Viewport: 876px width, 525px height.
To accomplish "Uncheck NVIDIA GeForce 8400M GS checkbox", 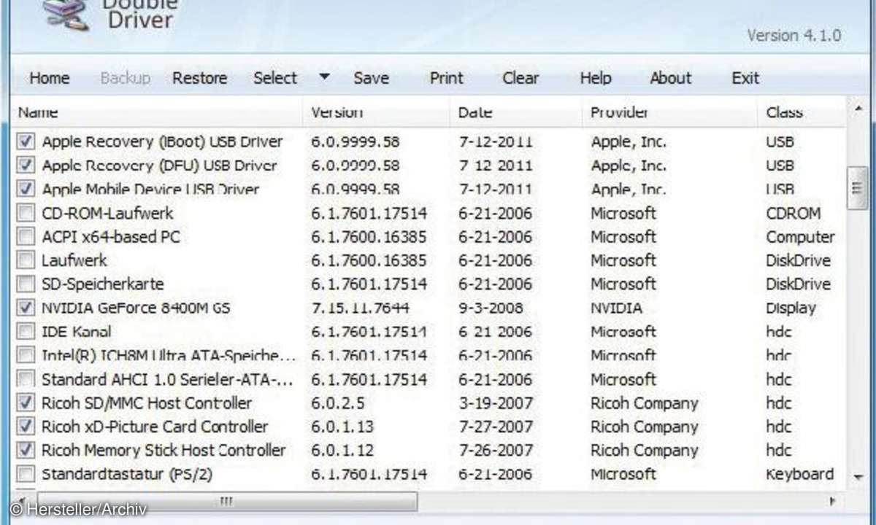I will pos(26,308).
